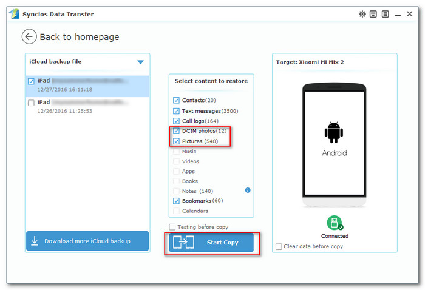Open settings gear icon in title bar

tap(362, 14)
